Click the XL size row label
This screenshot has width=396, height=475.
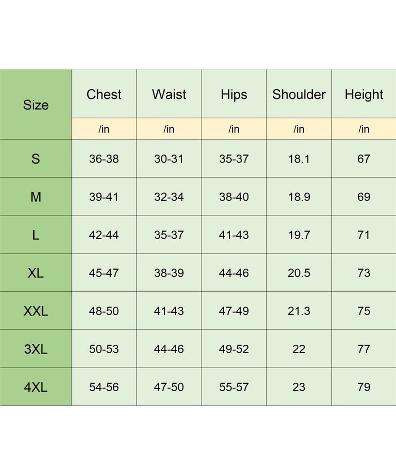point(36,273)
